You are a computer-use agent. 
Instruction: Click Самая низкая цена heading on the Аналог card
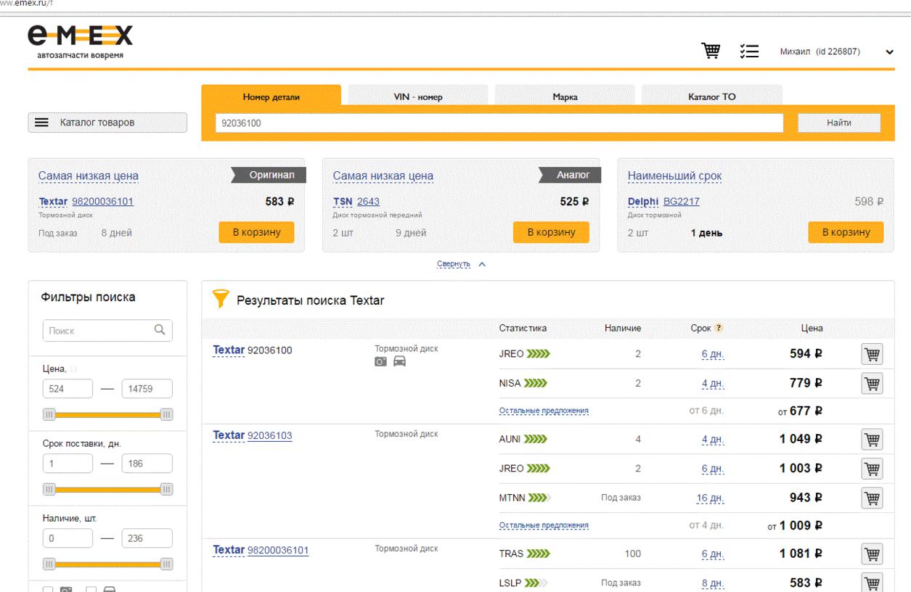pos(383,176)
